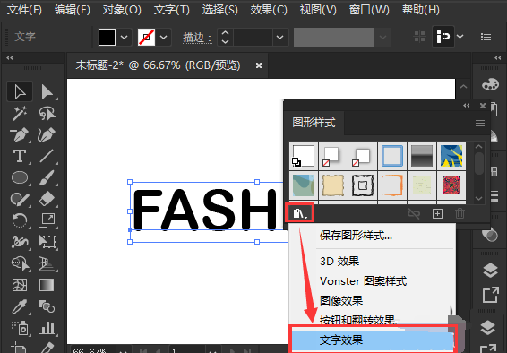The height and width of the screenshot is (353, 507).
Task: Open the fill color dropdown arrow
Action: click(x=125, y=37)
